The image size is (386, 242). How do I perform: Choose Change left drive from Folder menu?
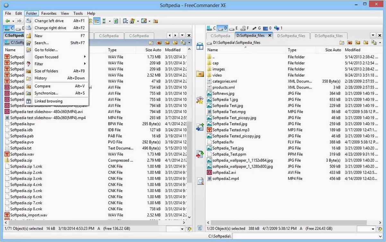click(x=56, y=21)
